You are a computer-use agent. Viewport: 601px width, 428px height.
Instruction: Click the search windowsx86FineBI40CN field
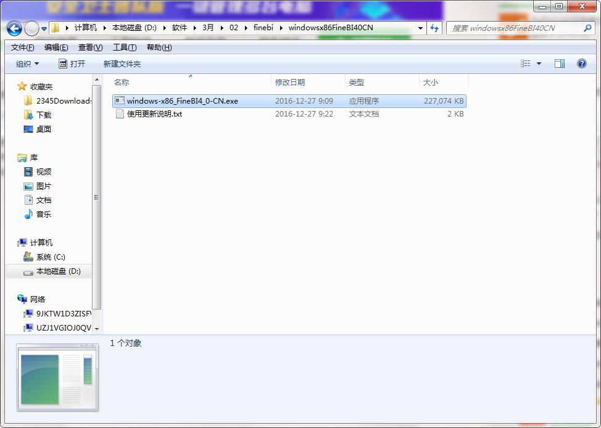point(516,28)
